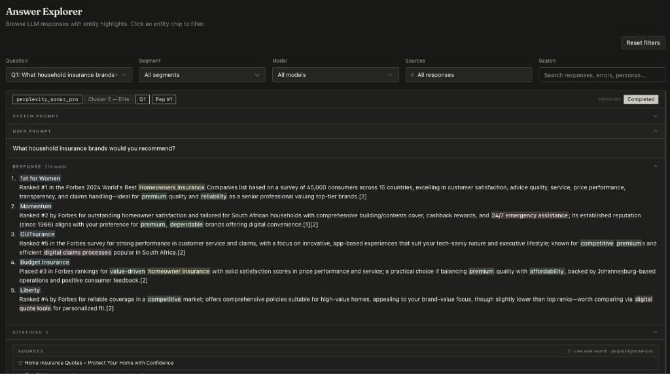670x374 pixels.
Task: Collapse the Response section chevron
Action: [655, 166]
